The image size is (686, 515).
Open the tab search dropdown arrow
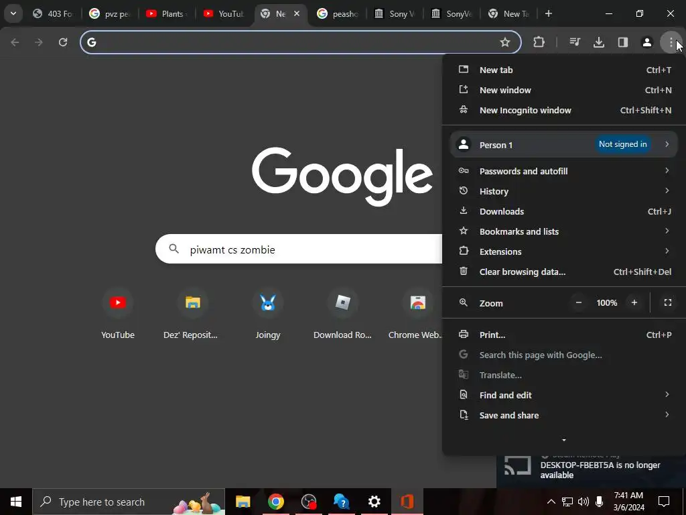(13, 13)
